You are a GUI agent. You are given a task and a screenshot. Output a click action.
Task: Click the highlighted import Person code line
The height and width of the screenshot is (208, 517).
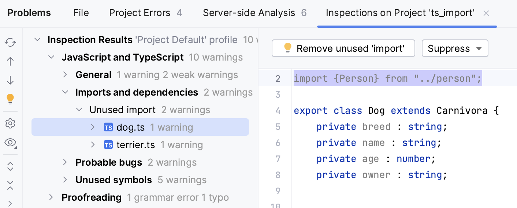(x=387, y=78)
